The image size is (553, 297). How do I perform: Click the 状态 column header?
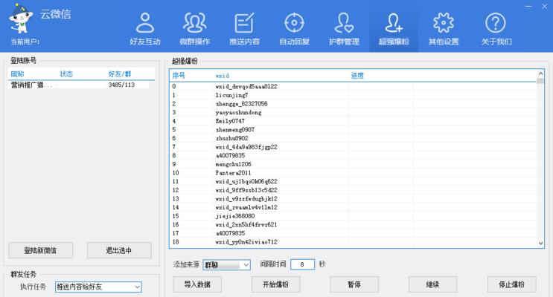(66, 74)
